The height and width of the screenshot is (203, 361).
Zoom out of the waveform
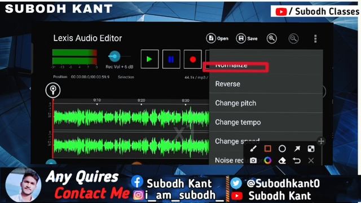(293, 39)
